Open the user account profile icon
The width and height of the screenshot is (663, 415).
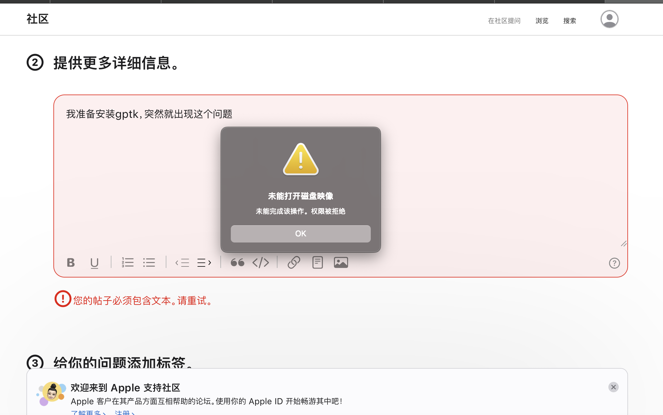(x=609, y=19)
